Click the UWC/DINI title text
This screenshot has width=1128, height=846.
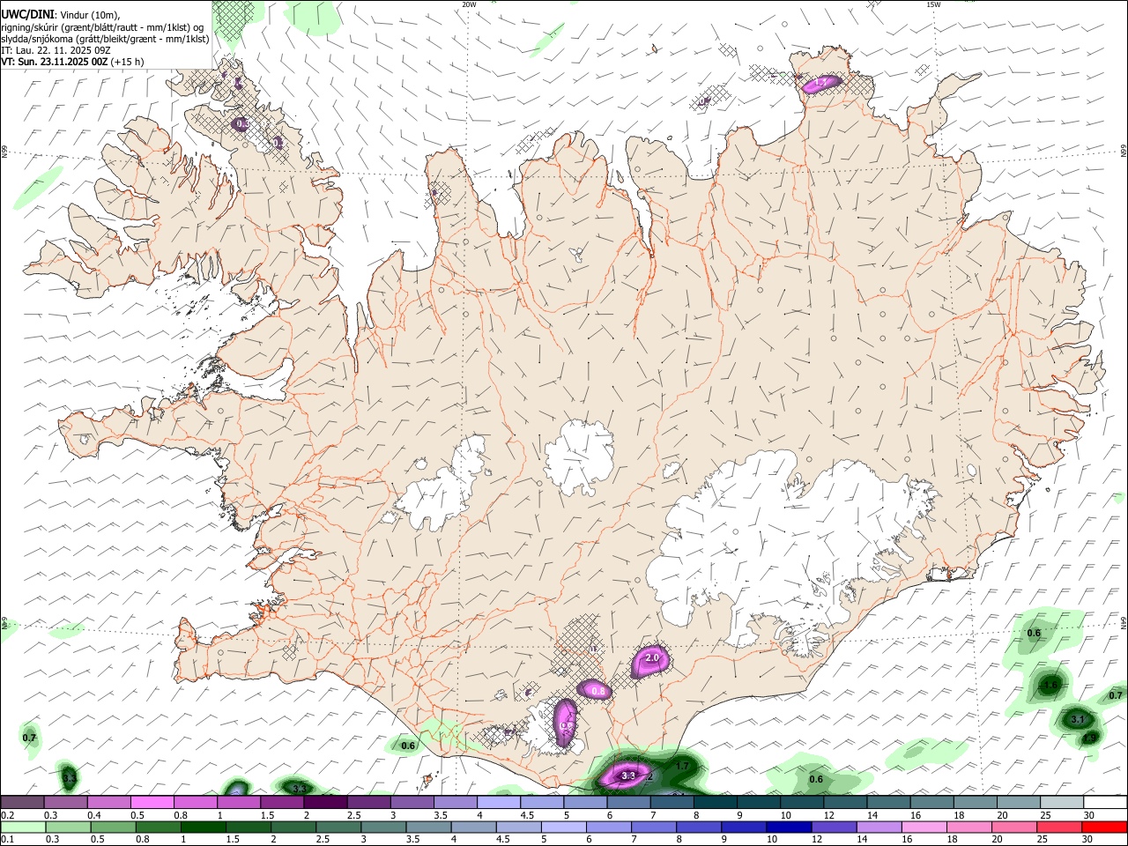(x=26, y=13)
